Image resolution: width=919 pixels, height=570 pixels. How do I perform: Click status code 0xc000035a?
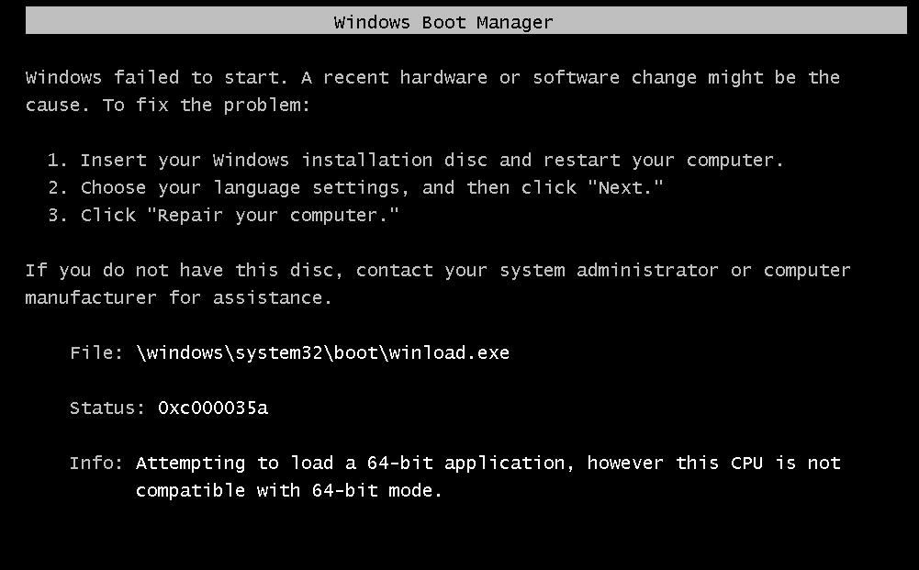click(213, 408)
